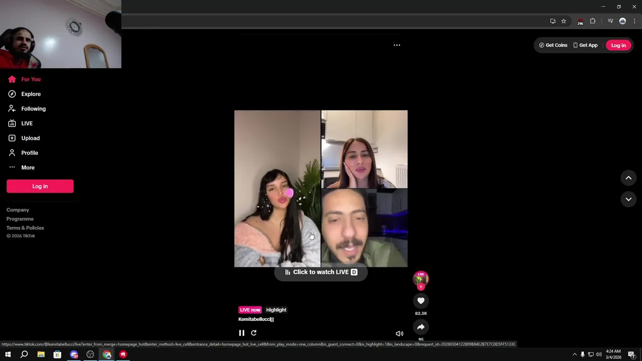This screenshot has height=361, width=642.
Task: Open File Explorer from the taskbar
Action: tap(41, 354)
